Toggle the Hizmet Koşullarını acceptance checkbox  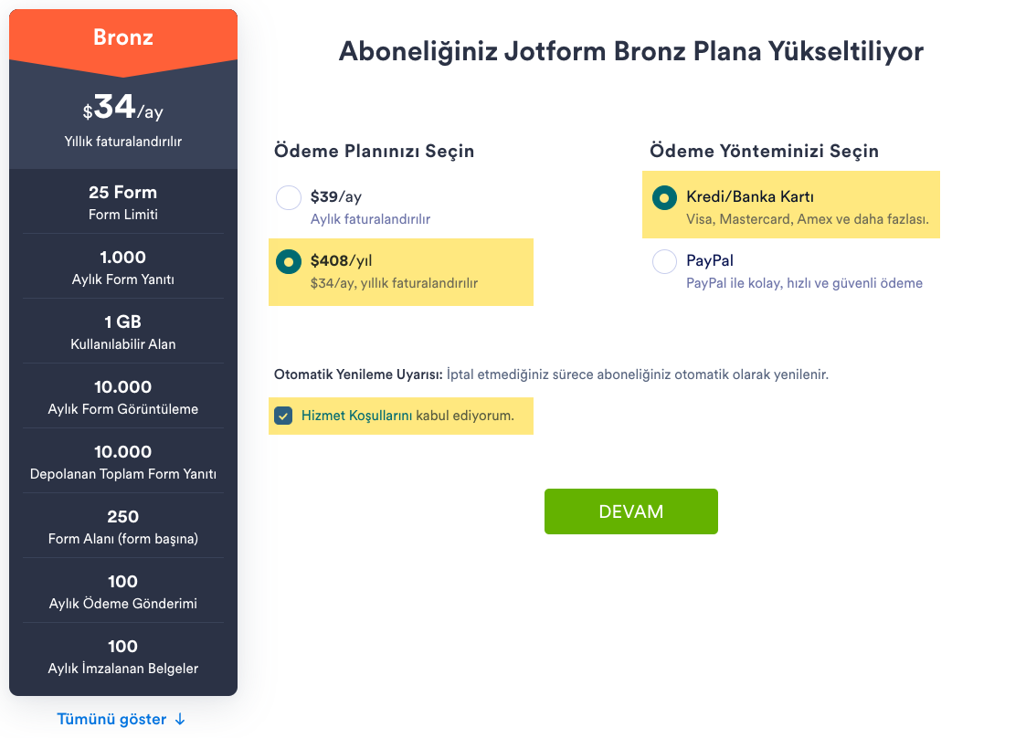coord(283,416)
